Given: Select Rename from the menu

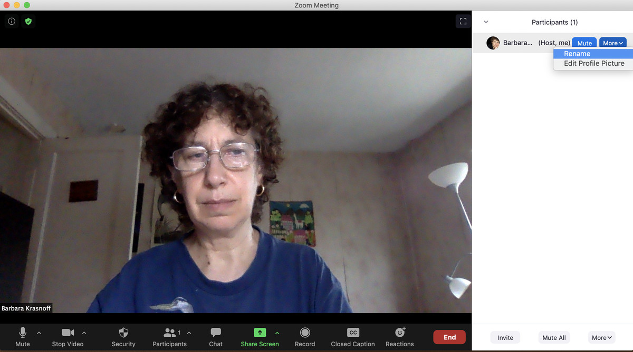Looking at the screenshot, I should tap(577, 54).
